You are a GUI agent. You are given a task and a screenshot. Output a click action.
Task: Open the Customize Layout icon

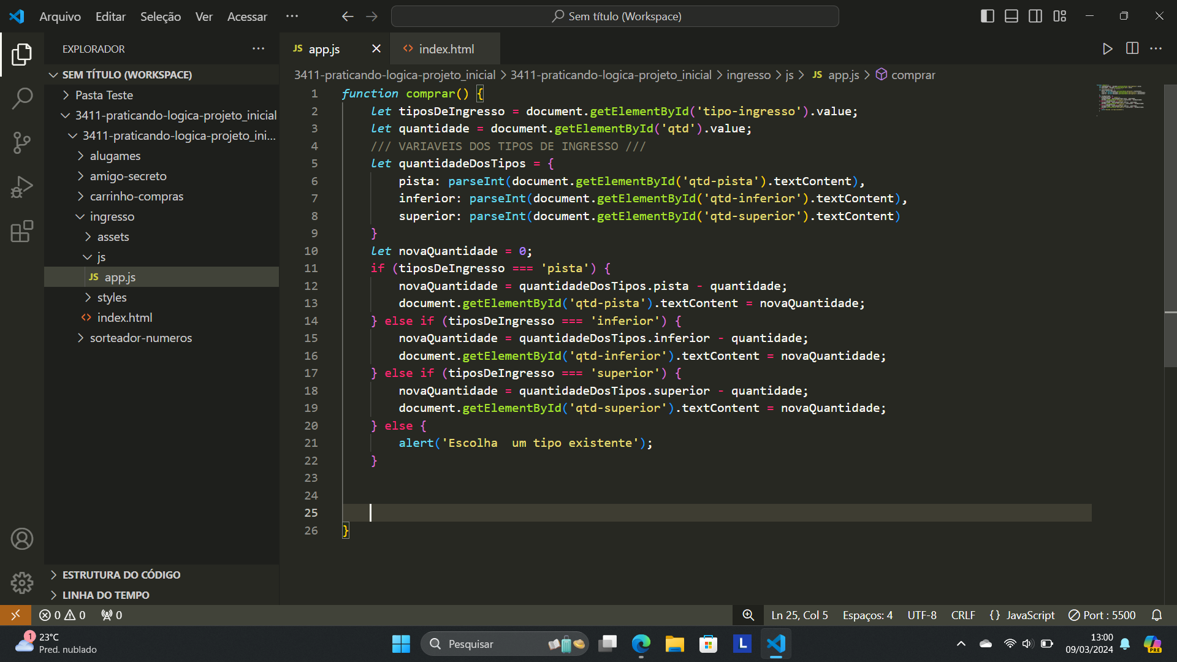point(1060,17)
